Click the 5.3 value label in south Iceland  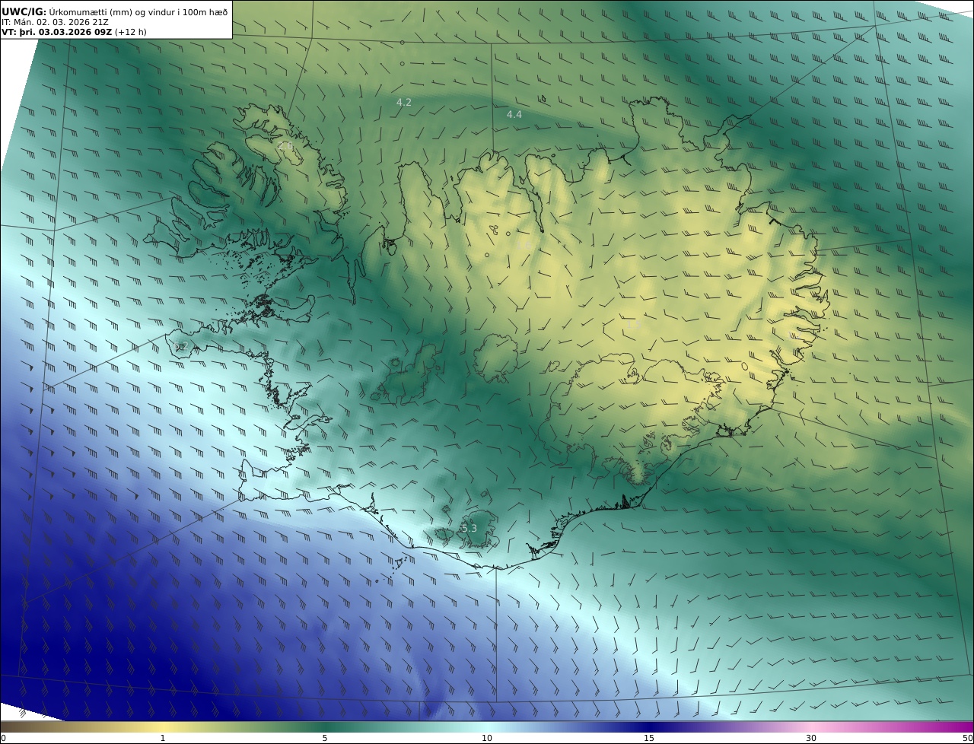click(469, 528)
